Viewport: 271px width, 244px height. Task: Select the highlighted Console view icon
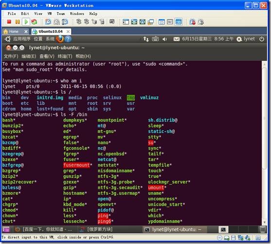pyautogui.click(x=179, y=22)
